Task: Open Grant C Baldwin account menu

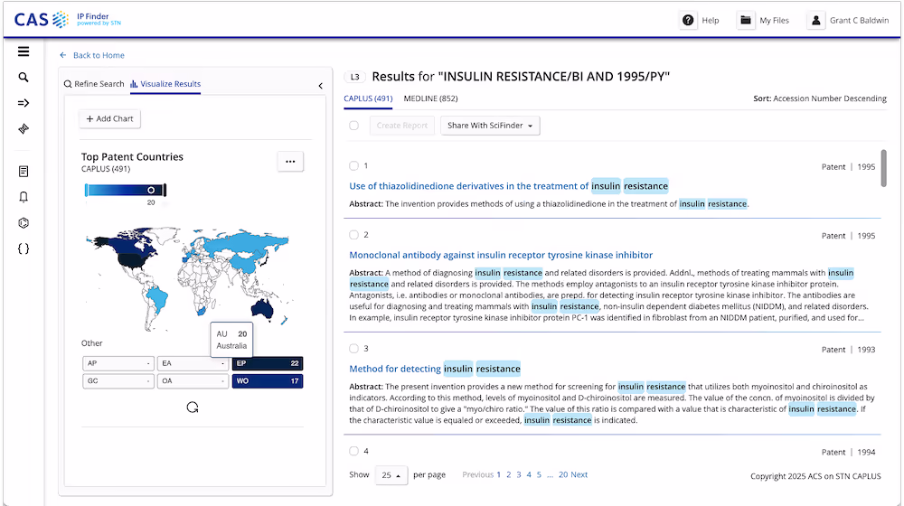Action: 859,20
